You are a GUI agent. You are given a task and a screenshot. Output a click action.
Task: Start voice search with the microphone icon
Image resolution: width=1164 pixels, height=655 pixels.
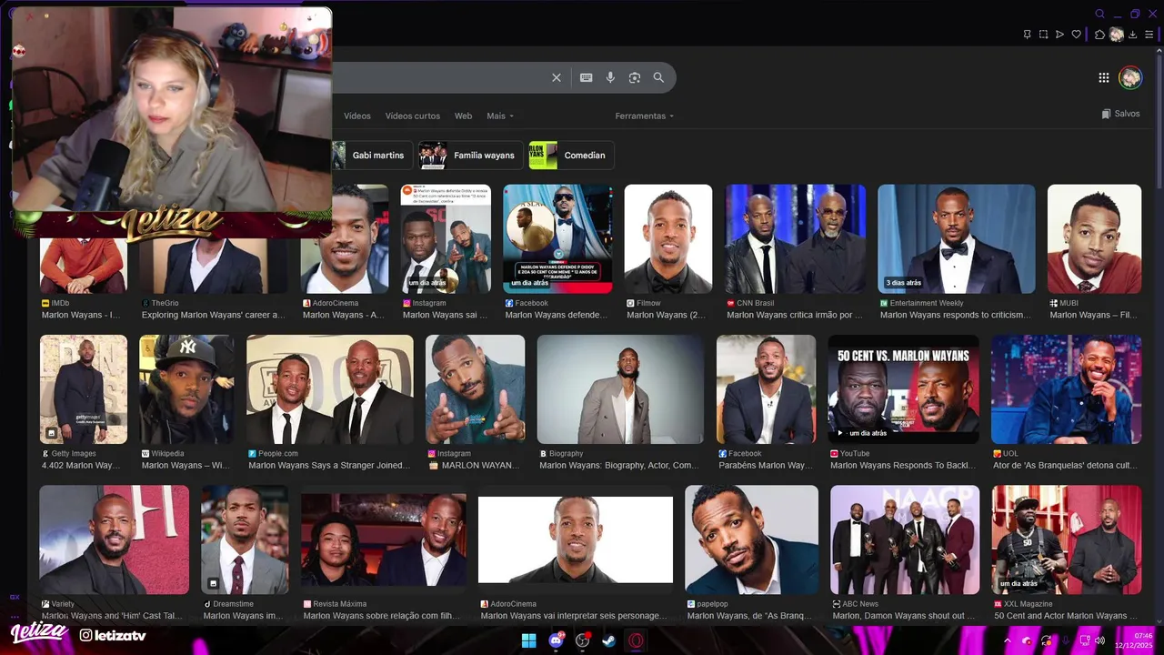(610, 78)
